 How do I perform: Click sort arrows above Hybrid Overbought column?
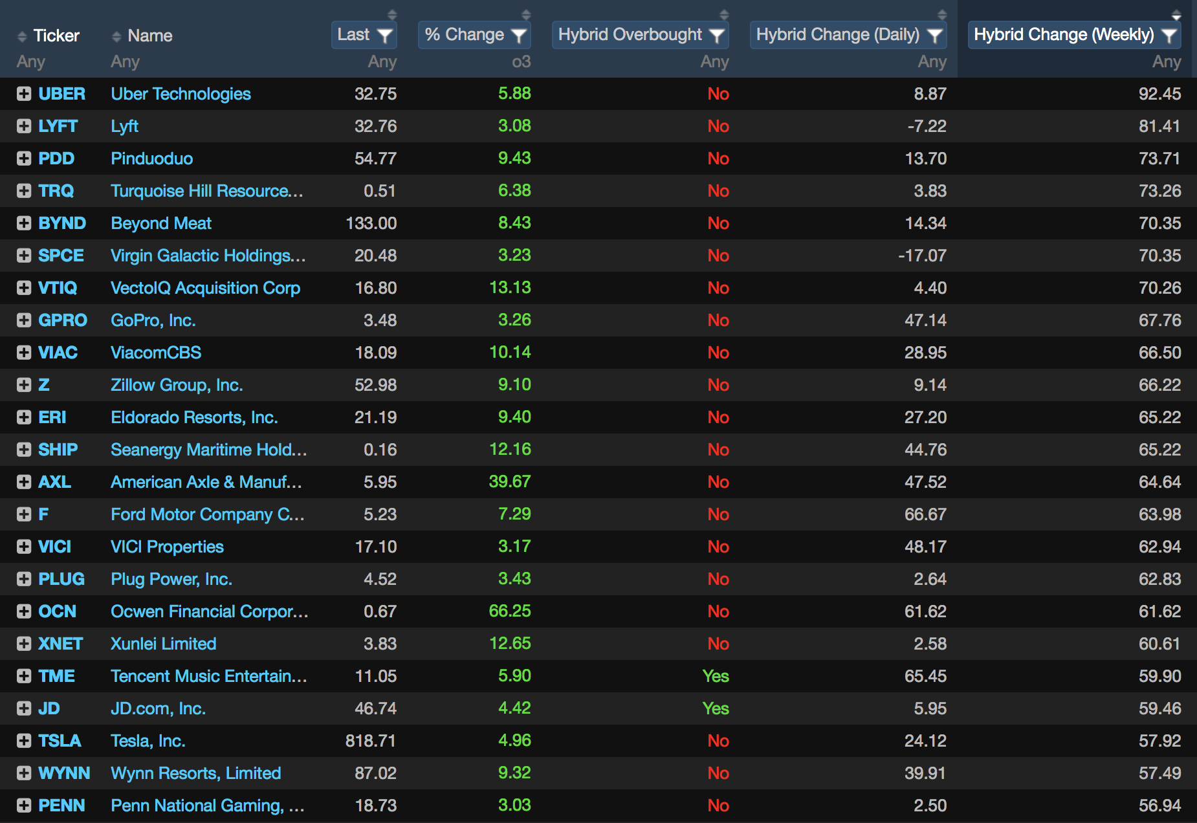724,14
